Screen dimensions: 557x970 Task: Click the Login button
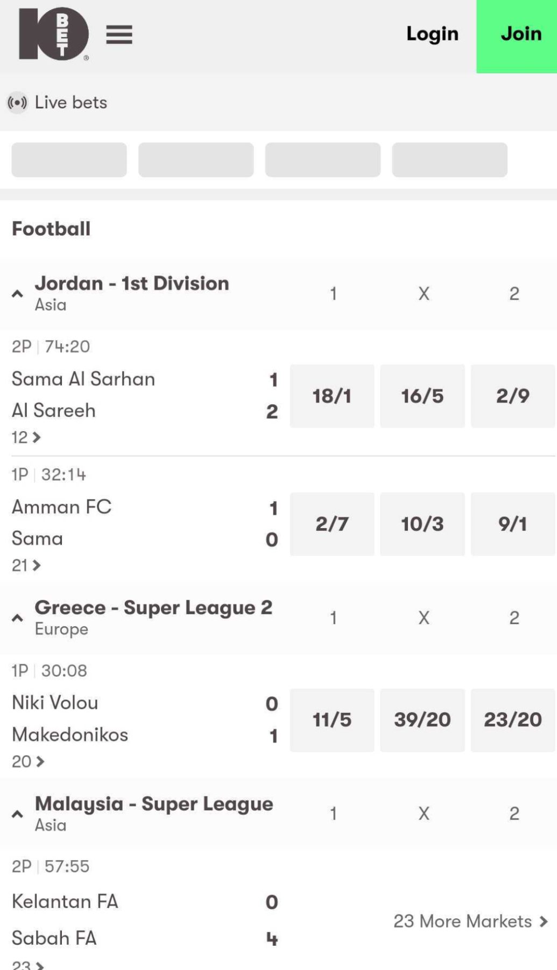point(432,34)
